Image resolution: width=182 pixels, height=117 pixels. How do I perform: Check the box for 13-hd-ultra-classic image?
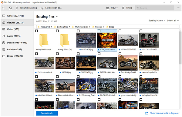pos(36,54)
